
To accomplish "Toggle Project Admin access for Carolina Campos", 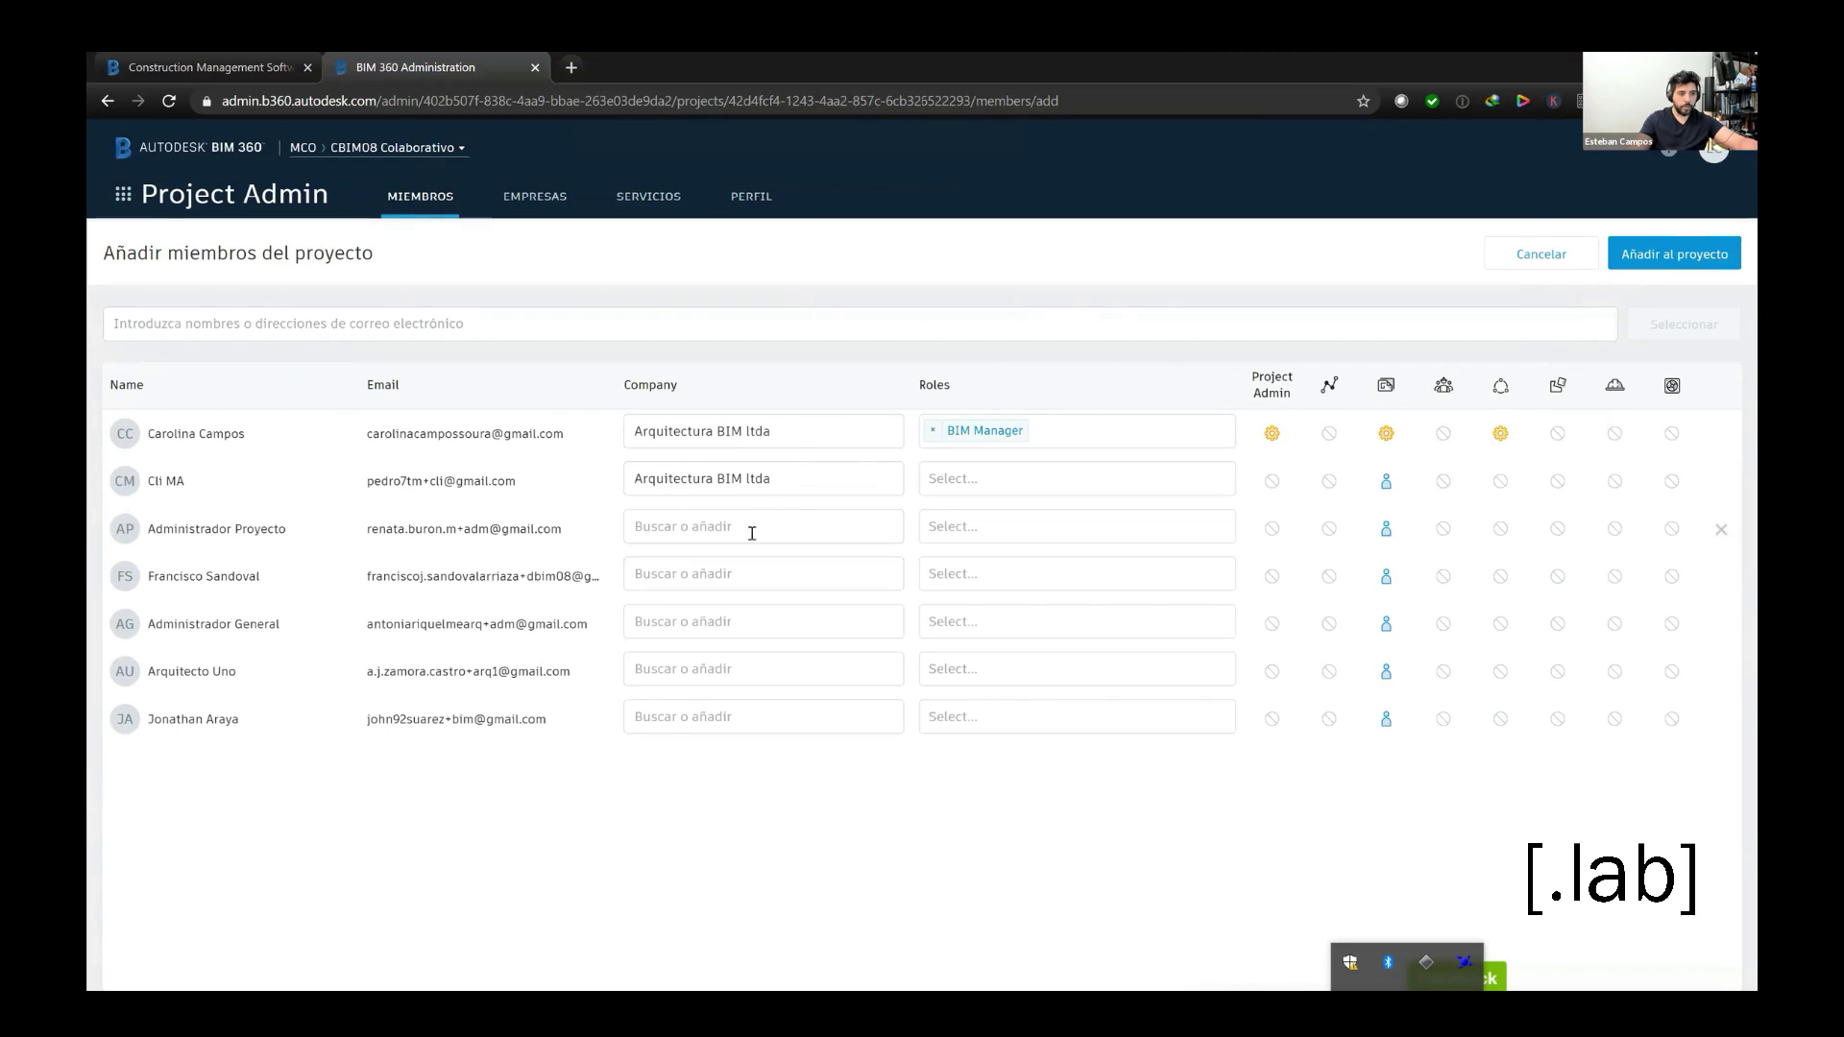I will (1272, 434).
